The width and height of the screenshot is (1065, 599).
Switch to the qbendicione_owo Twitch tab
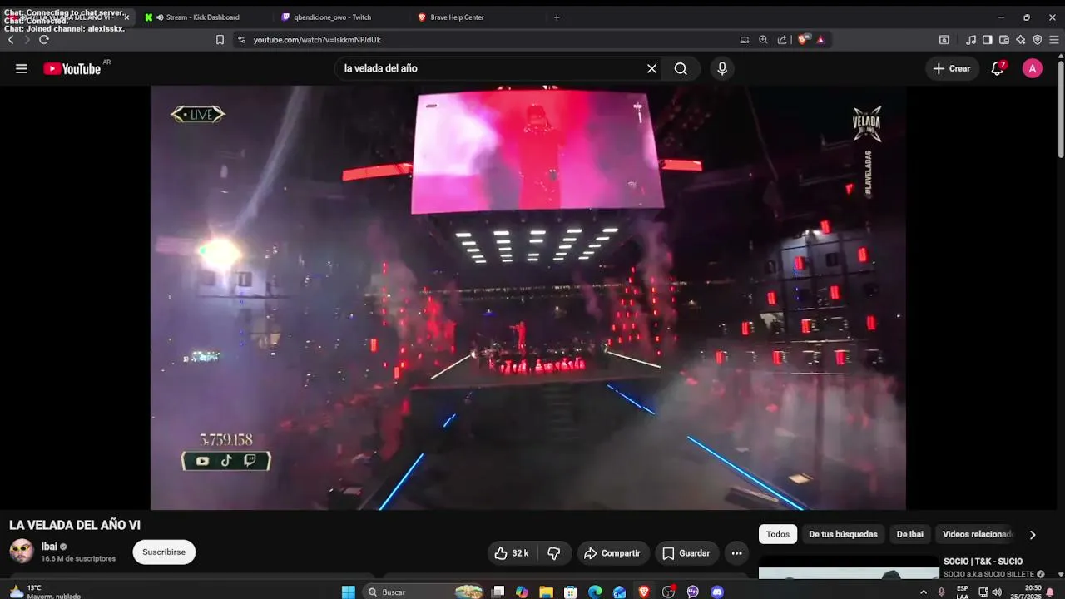click(x=332, y=17)
